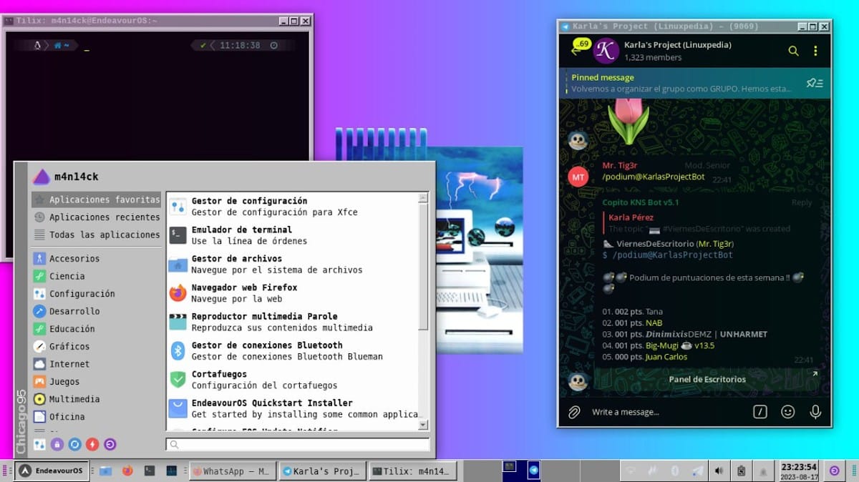The width and height of the screenshot is (859, 482).
Task: Open the emoji picker in Telegram
Action: (788, 412)
